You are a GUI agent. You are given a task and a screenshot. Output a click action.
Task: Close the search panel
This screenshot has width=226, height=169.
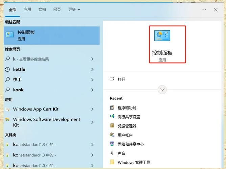[x=216, y=10]
